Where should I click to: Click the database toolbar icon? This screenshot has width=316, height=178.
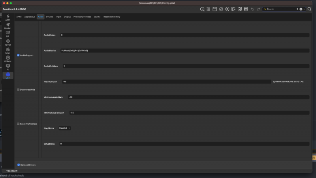pos(246,9)
